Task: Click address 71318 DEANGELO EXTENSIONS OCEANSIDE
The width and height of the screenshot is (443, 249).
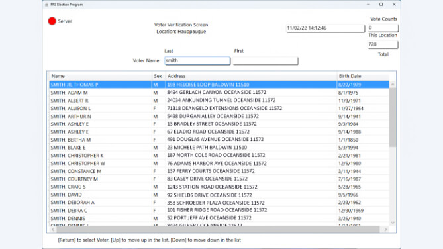Action: pos(224,108)
